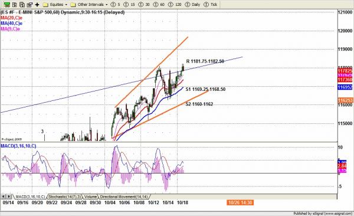Click the Equities folder icon
The image size is (354, 216).
click(45, 5)
